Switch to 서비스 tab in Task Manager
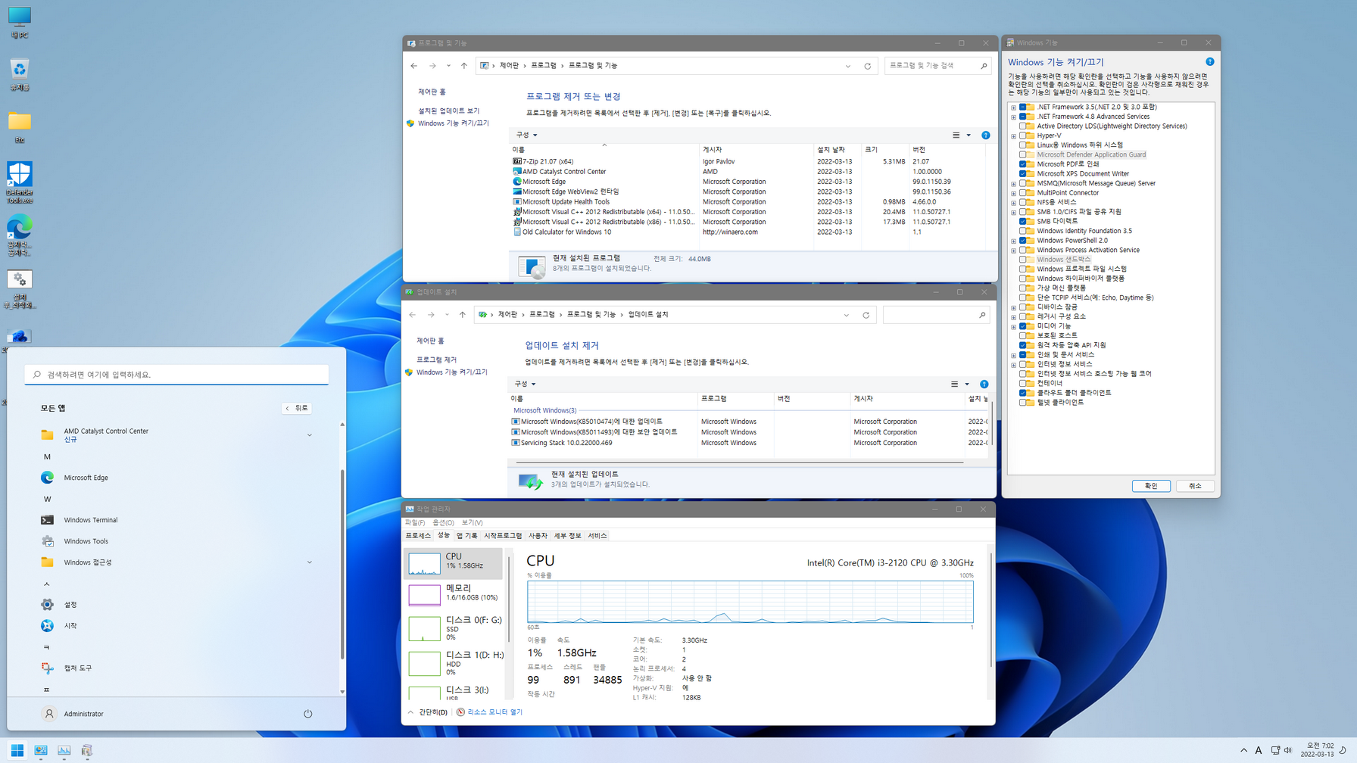This screenshot has width=1357, height=763. click(597, 536)
